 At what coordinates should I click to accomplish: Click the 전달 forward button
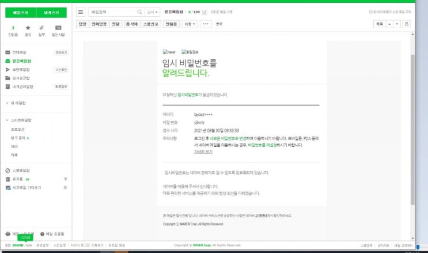tap(115, 24)
